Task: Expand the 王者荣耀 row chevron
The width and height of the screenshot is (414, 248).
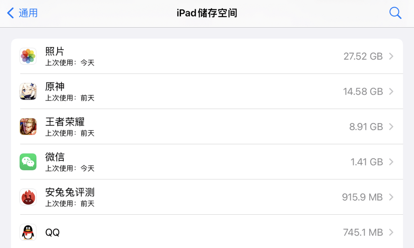Action: pyautogui.click(x=391, y=127)
